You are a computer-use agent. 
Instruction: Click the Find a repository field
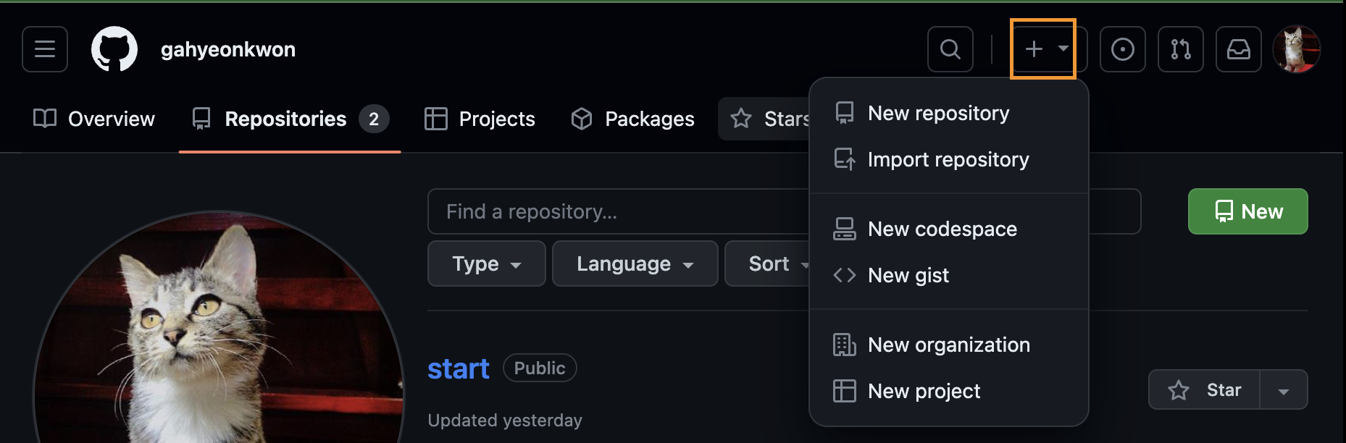[x=616, y=211]
